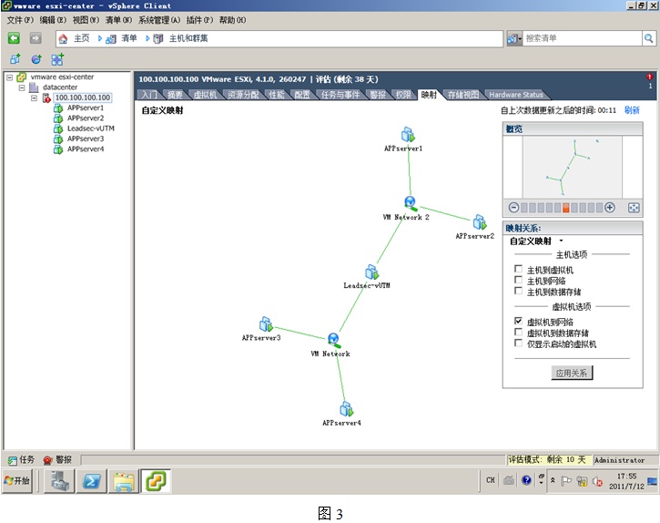Collapse the vmware esxi-center tree node
This screenshot has width=660, height=523.
click(9, 77)
